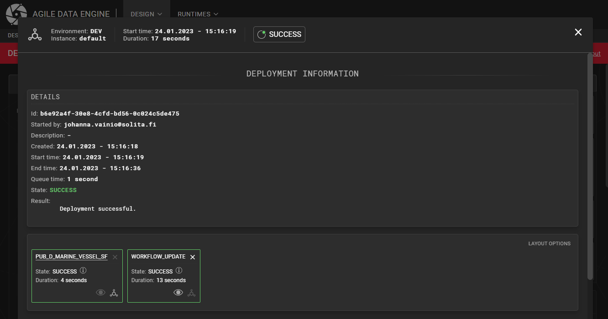Image resolution: width=608 pixels, height=319 pixels.
Task: Click the deployment workflow icon in the header
Action: (x=35, y=34)
